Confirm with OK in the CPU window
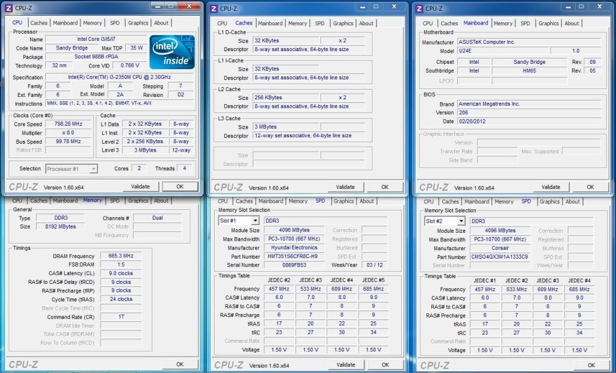Screen dimensions: 616x373 pos(180,186)
